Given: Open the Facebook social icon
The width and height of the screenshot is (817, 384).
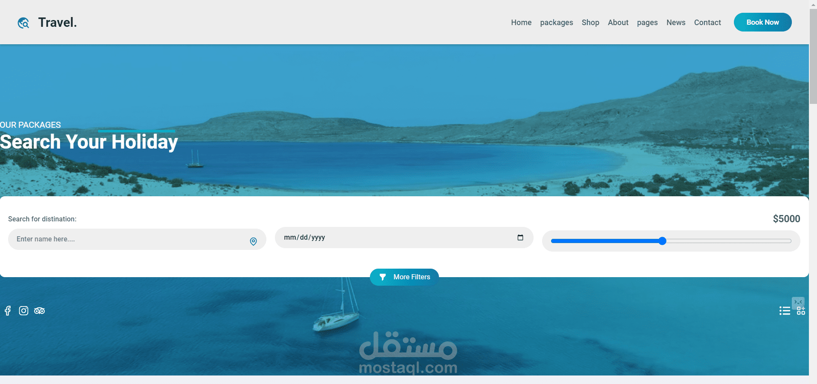Looking at the screenshot, I should click(x=8, y=311).
